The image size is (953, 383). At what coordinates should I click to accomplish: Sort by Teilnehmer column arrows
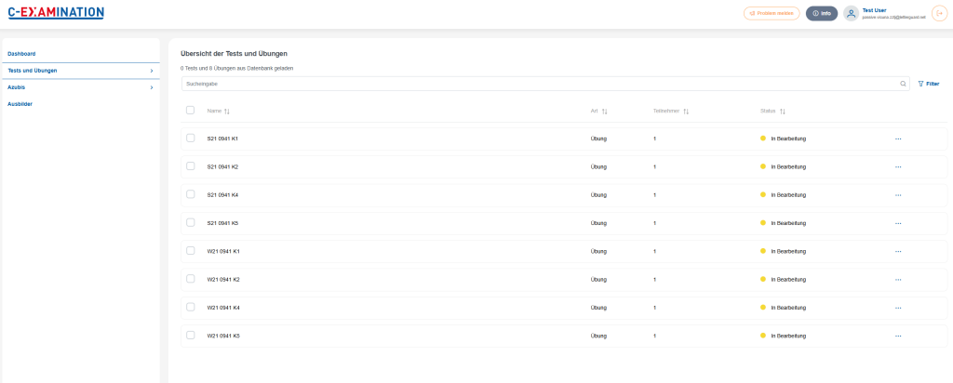tap(686, 112)
